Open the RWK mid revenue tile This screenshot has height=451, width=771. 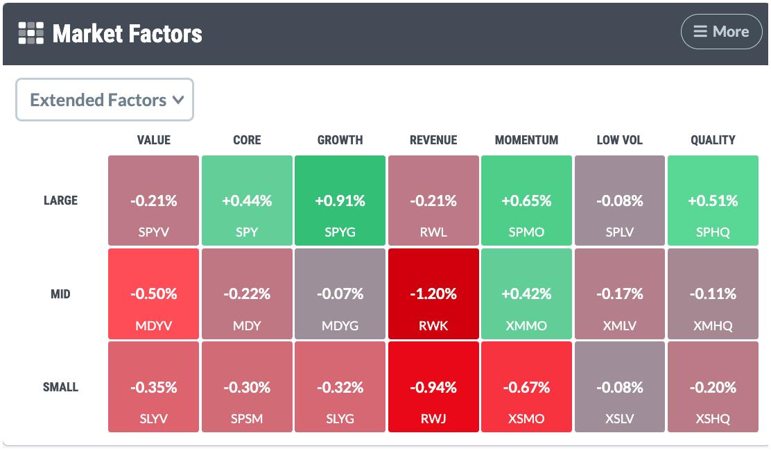[433, 293]
